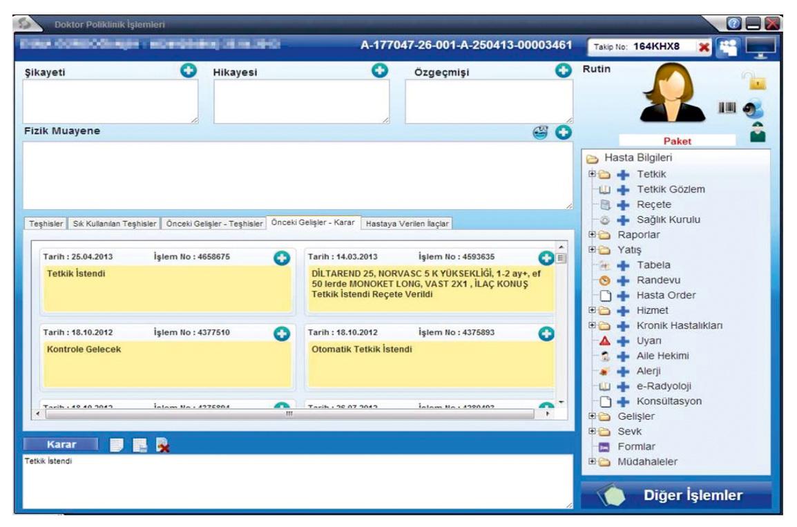Switch to the Teşhisler tab
This screenshot has height=527, width=797.
(46, 224)
